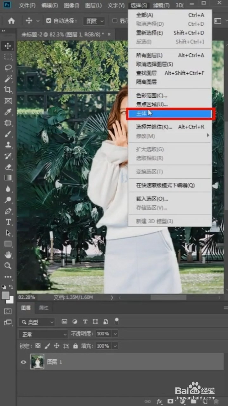Toggle the 显示 checkbox in the options bar

click(x=115, y=21)
